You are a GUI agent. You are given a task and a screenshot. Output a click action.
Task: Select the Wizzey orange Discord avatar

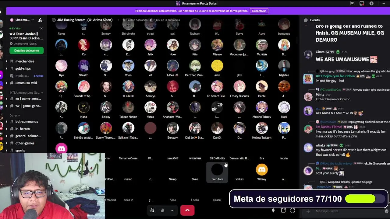click(x=262, y=170)
